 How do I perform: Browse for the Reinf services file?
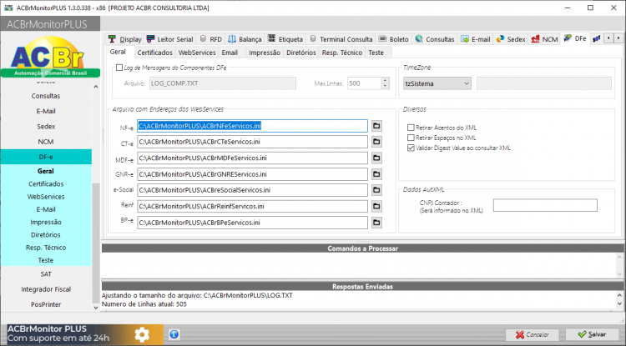[376, 206]
